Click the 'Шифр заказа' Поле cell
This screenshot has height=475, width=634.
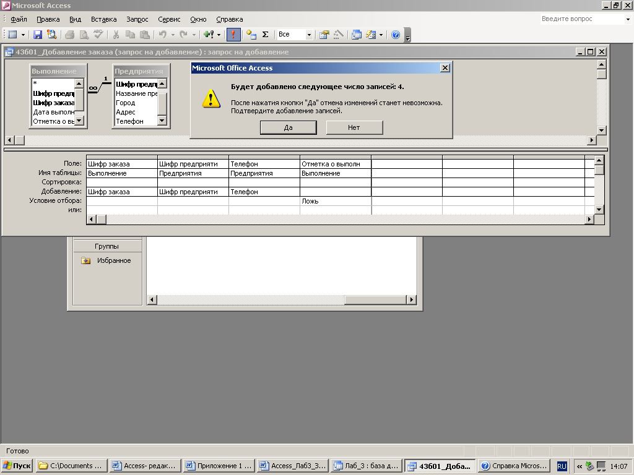[122, 164]
